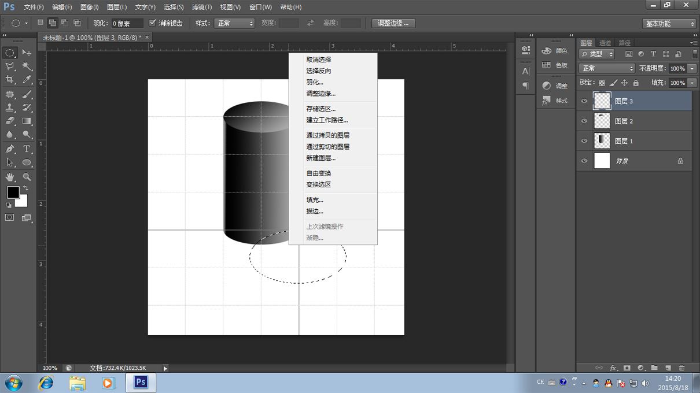Create a new layer
Viewport: 700px width, 393px height.
tap(668, 368)
